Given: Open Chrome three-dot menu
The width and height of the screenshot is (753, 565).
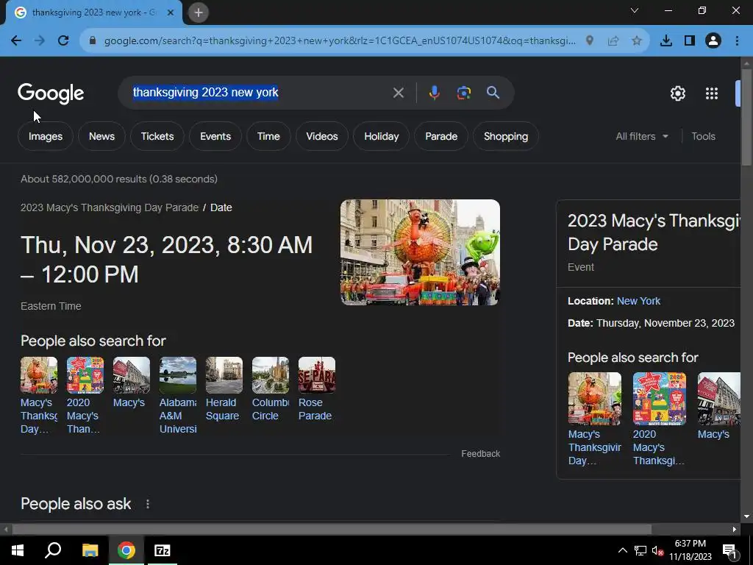Looking at the screenshot, I should pos(737,41).
